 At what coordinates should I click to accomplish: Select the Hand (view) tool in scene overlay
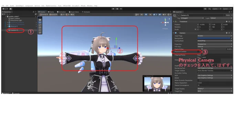[x=40, y=20]
